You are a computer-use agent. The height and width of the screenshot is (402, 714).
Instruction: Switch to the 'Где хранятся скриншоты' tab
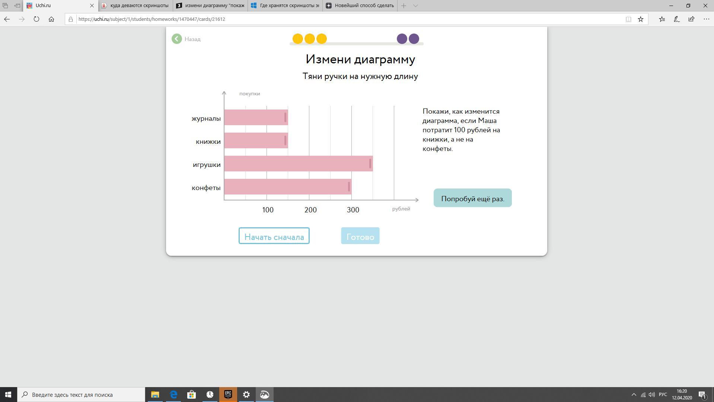285,6
